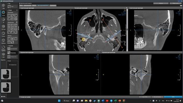
Task: Click the up arrow of the axial view scrollbar
Action: tap(127, 10)
